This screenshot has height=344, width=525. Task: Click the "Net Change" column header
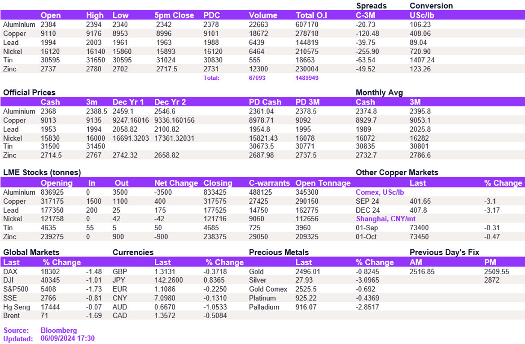tap(176, 183)
